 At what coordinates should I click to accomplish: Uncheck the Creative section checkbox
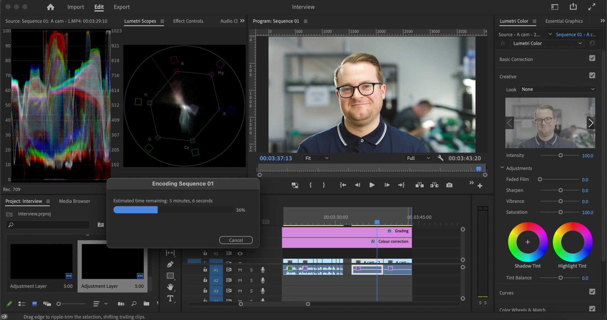pos(592,75)
